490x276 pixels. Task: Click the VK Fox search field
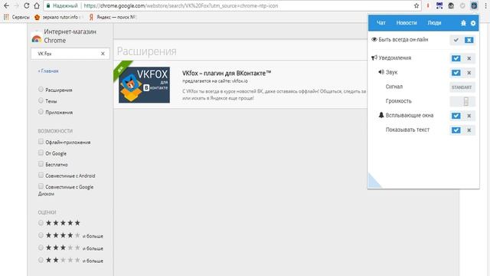pos(70,54)
